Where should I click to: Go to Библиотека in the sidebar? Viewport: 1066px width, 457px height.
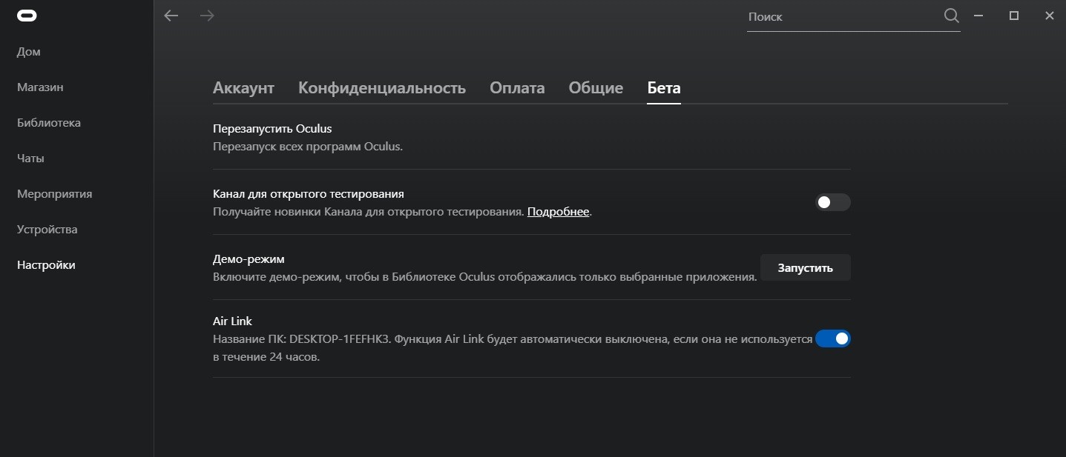tap(49, 123)
